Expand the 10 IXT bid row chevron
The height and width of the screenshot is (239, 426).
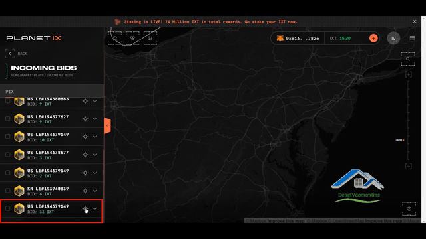pos(95,137)
